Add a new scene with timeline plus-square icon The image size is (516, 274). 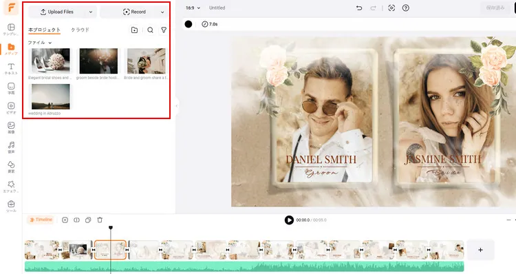(x=65, y=220)
